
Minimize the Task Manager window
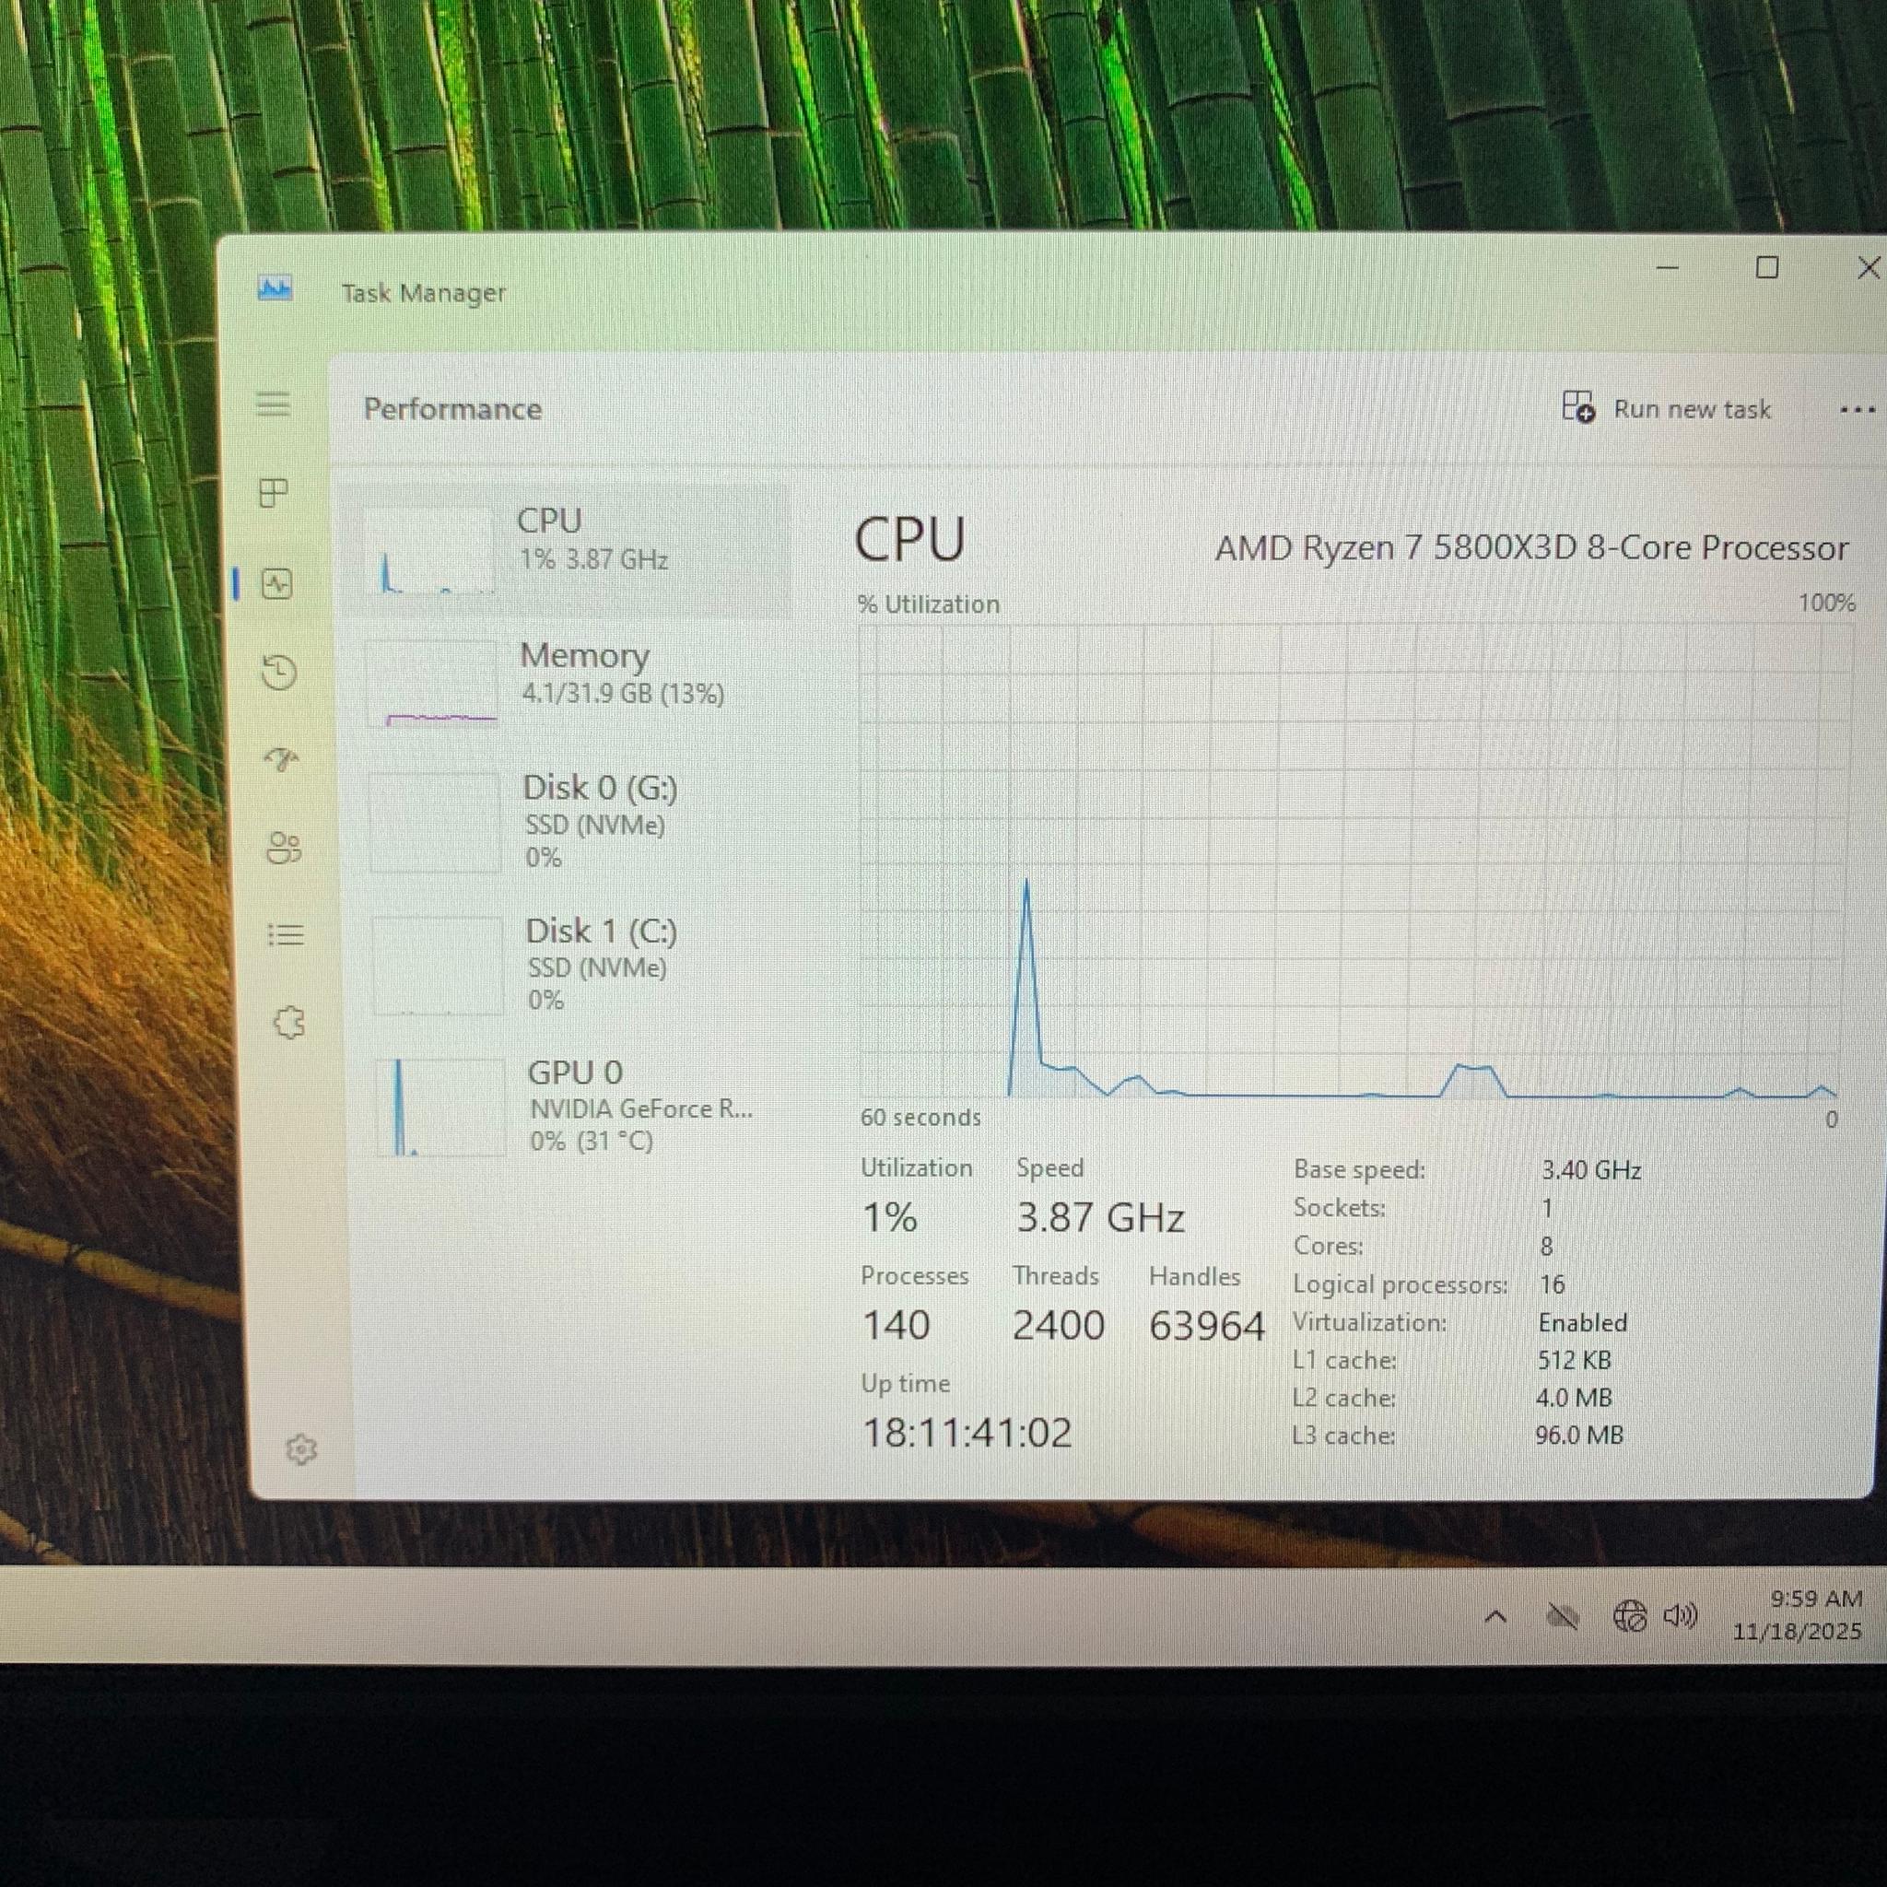[x=1667, y=267]
